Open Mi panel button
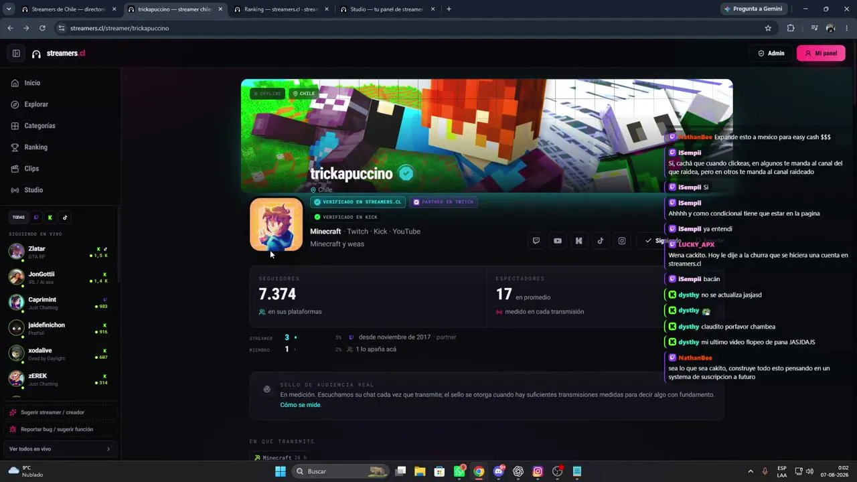Screen dimensions: 857x482 (821, 54)
